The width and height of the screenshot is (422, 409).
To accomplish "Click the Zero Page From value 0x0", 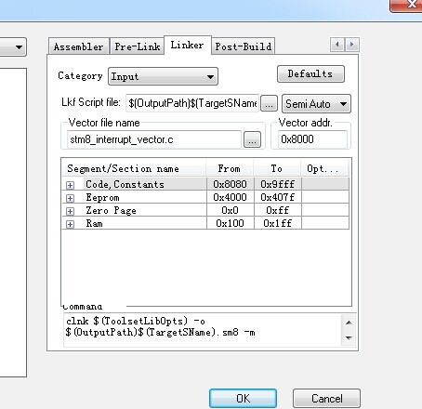I will click(x=230, y=210).
